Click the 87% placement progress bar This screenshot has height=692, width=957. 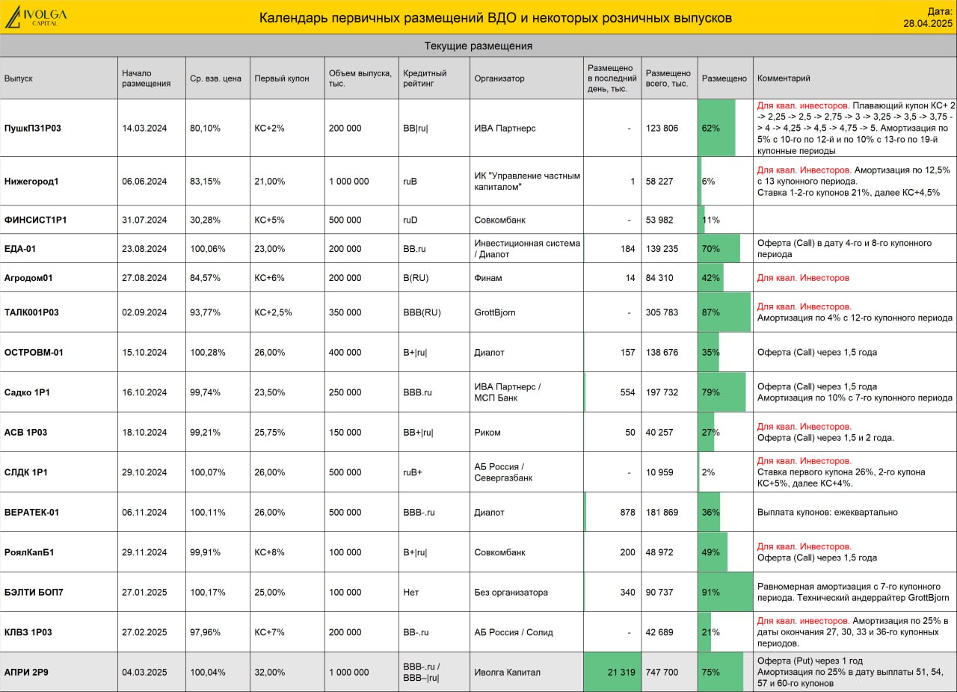pos(724,312)
